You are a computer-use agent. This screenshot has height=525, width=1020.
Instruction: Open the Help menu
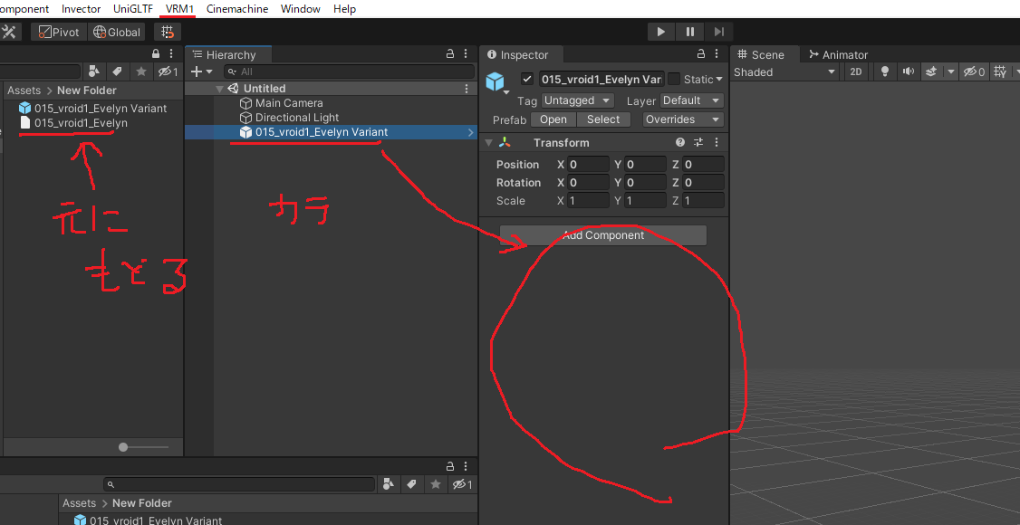[x=345, y=9]
